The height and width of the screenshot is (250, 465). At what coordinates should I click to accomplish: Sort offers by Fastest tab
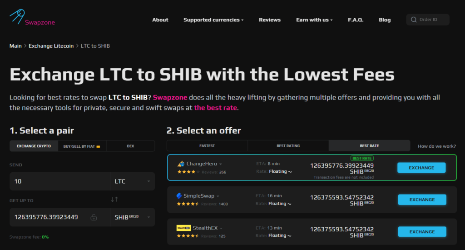207,146
